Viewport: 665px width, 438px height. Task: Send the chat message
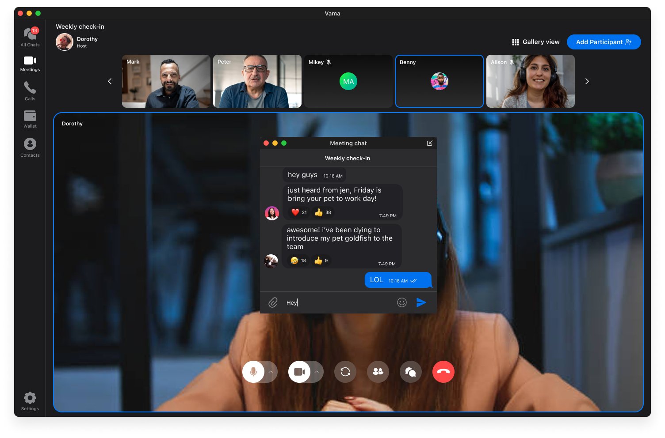coord(421,302)
